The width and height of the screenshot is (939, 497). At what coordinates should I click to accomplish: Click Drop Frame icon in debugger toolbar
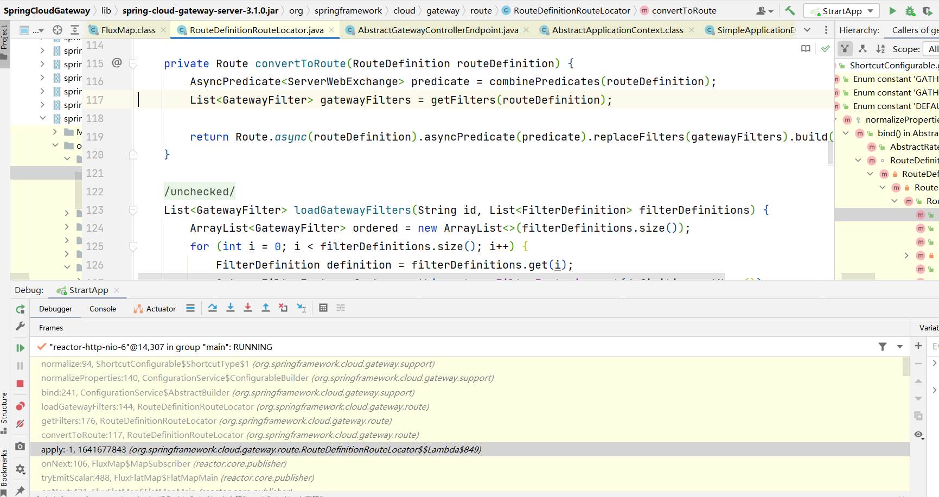(x=283, y=308)
